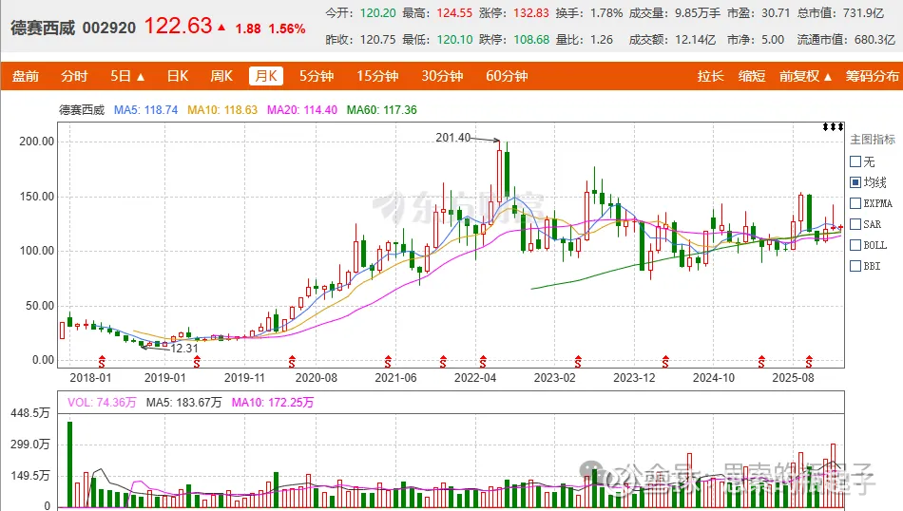
Task: Switch to the 盘前 tab
Action: point(26,76)
